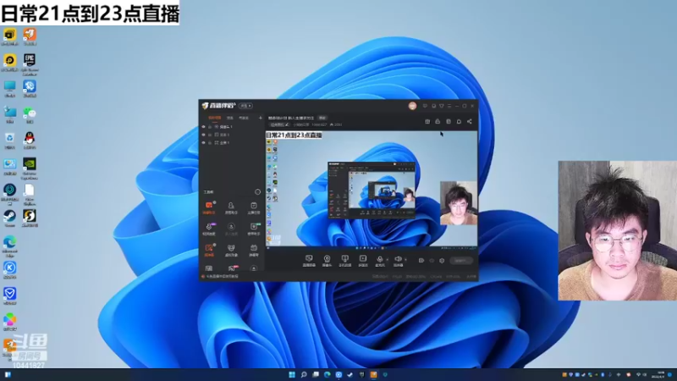677x381 pixels.
Task: Select the webcam overlay in the preview
Action: coord(459,203)
